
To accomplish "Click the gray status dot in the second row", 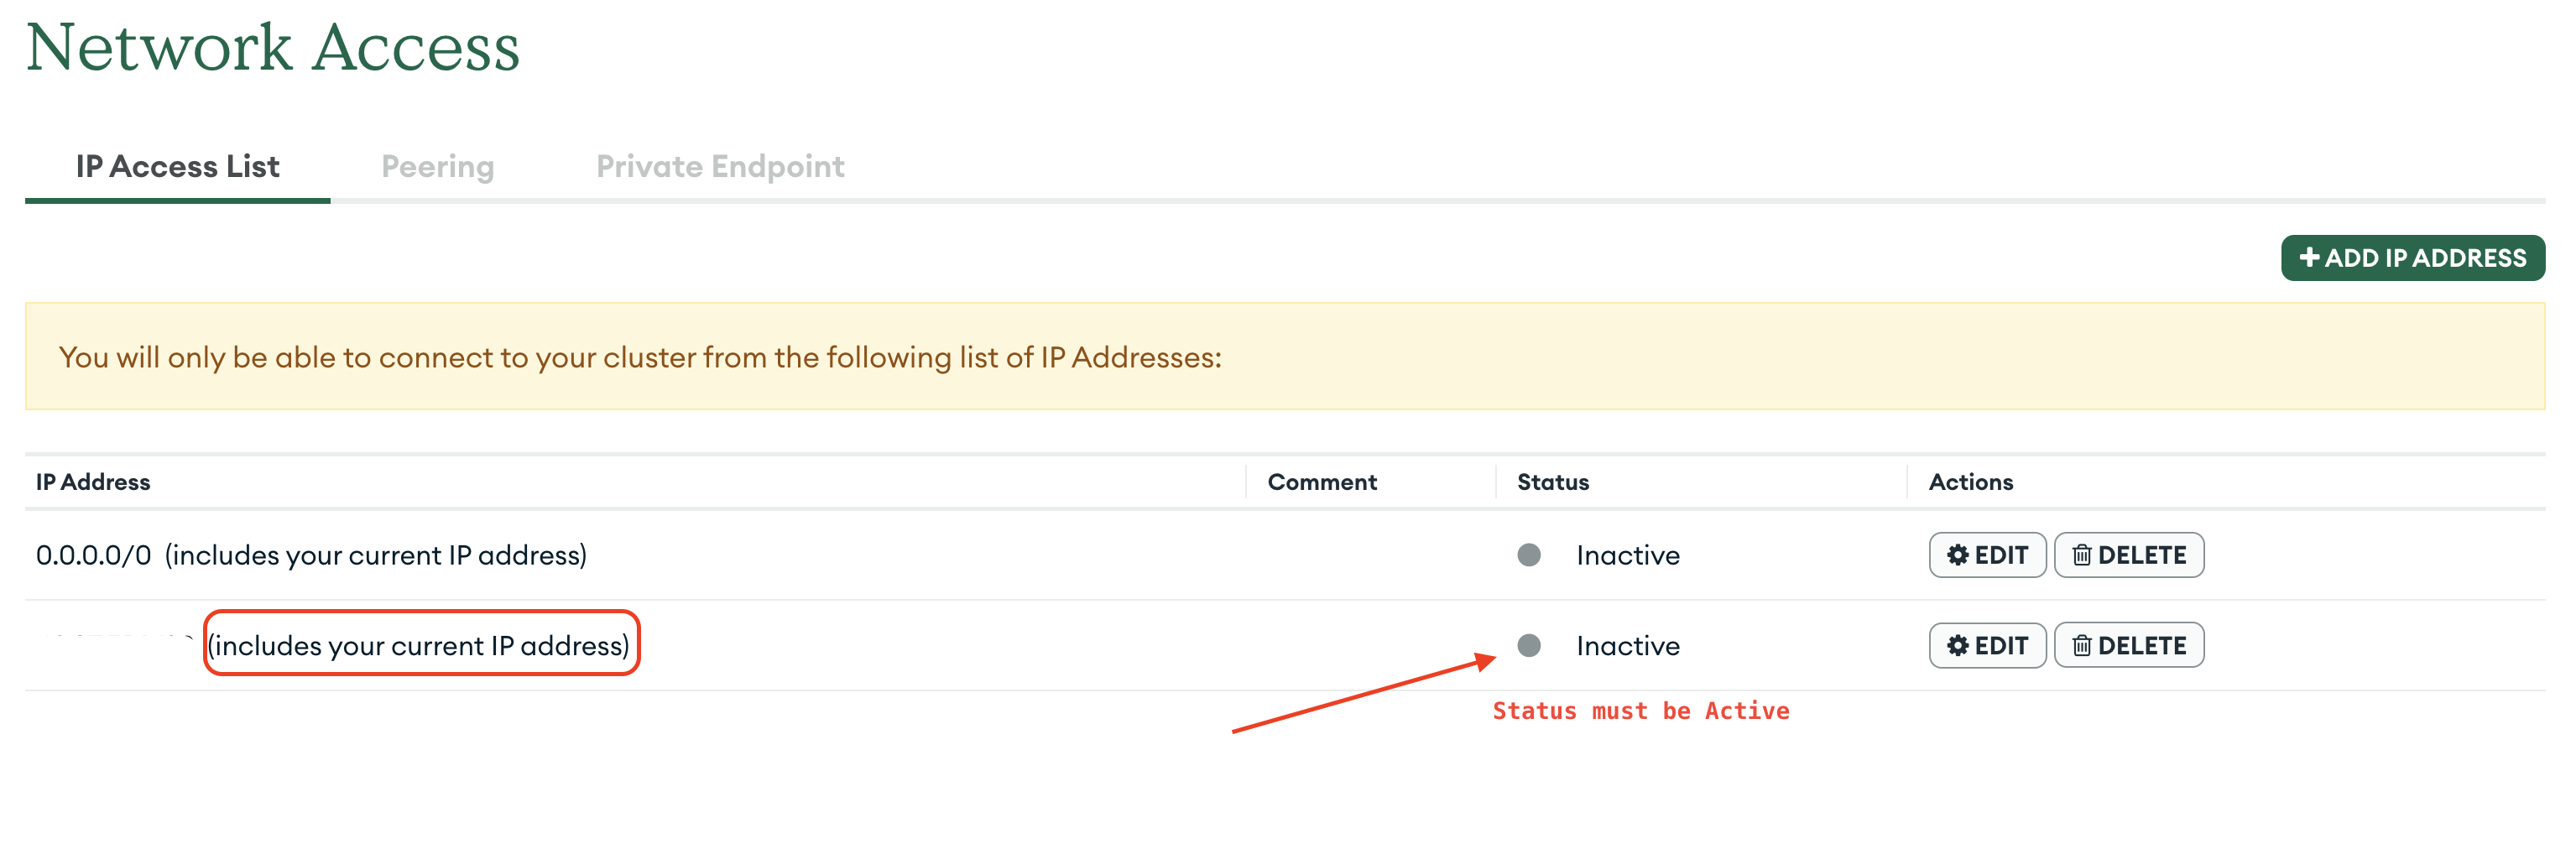I will pos(1528,645).
